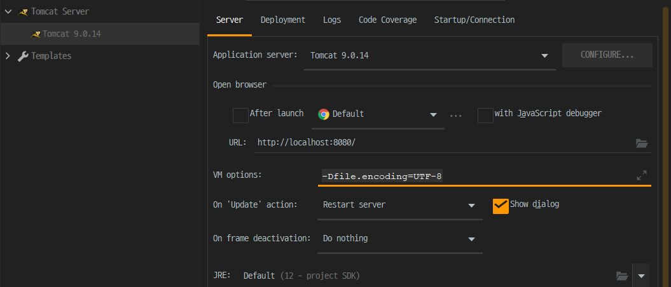Screen dimensions: 671x287
Task: Click the browser ellipsis button
Action: (456, 115)
